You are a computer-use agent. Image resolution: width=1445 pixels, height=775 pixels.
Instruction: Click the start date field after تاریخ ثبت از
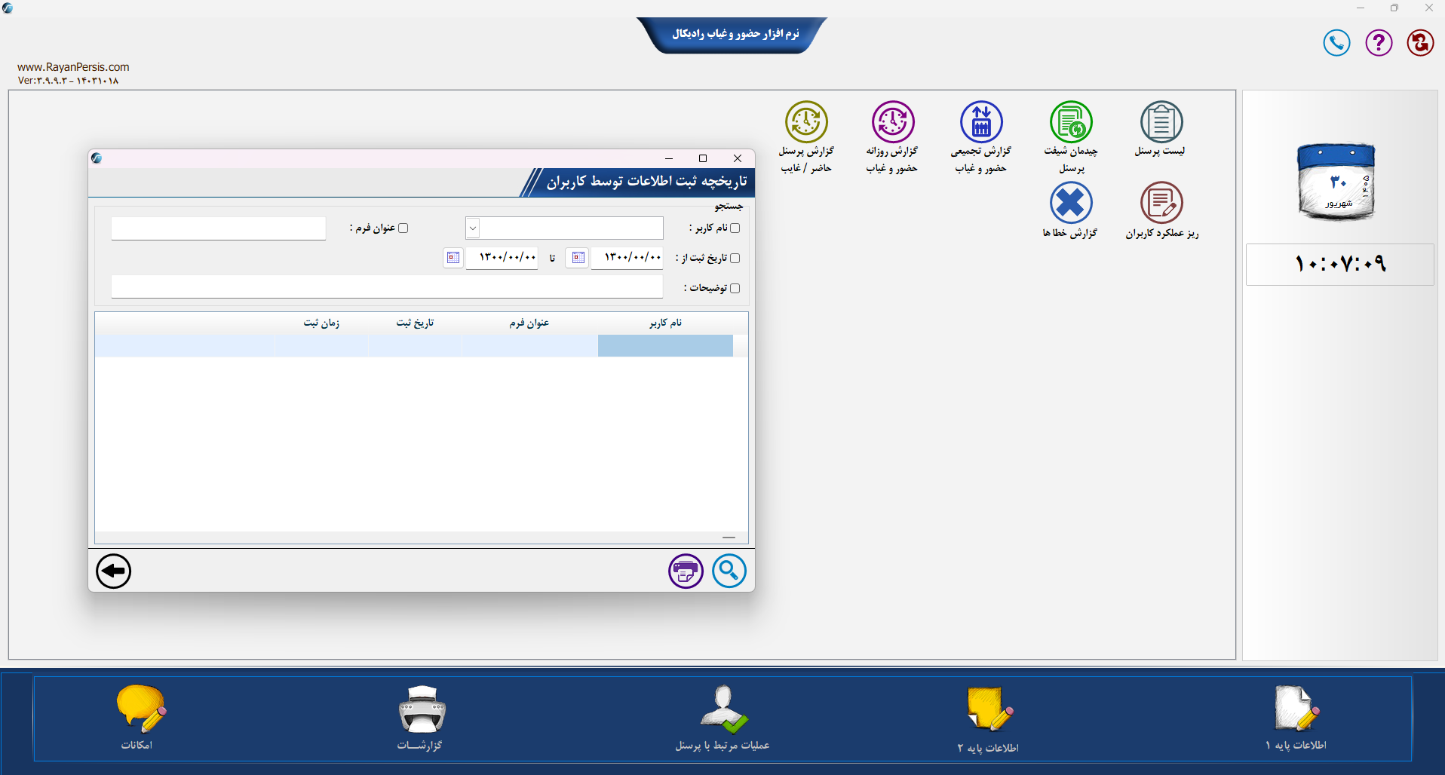[x=627, y=258]
